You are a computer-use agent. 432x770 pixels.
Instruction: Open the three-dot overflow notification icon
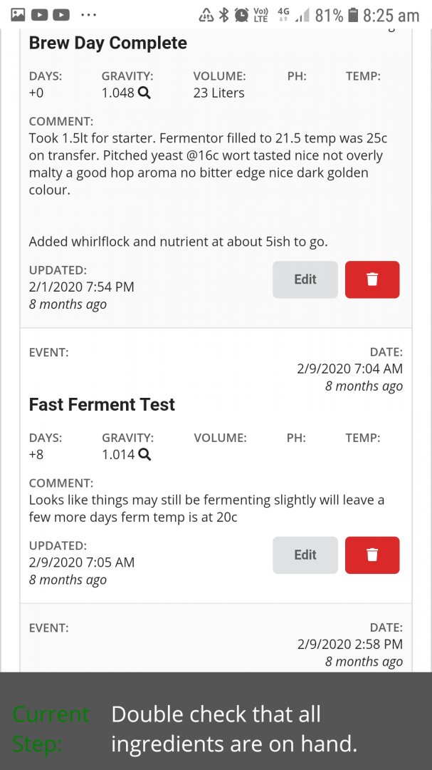point(88,14)
